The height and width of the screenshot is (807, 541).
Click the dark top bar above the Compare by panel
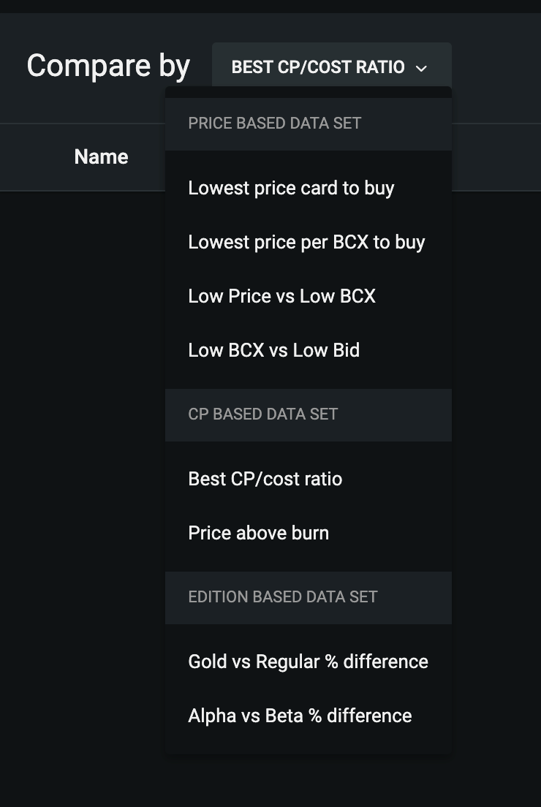(x=270, y=6)
